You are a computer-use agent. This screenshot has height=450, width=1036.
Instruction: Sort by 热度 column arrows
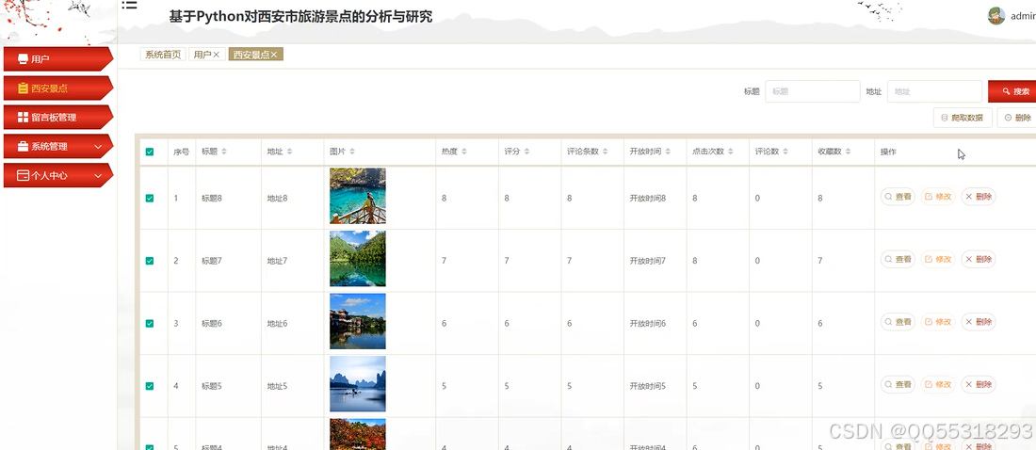click(463, 152)
